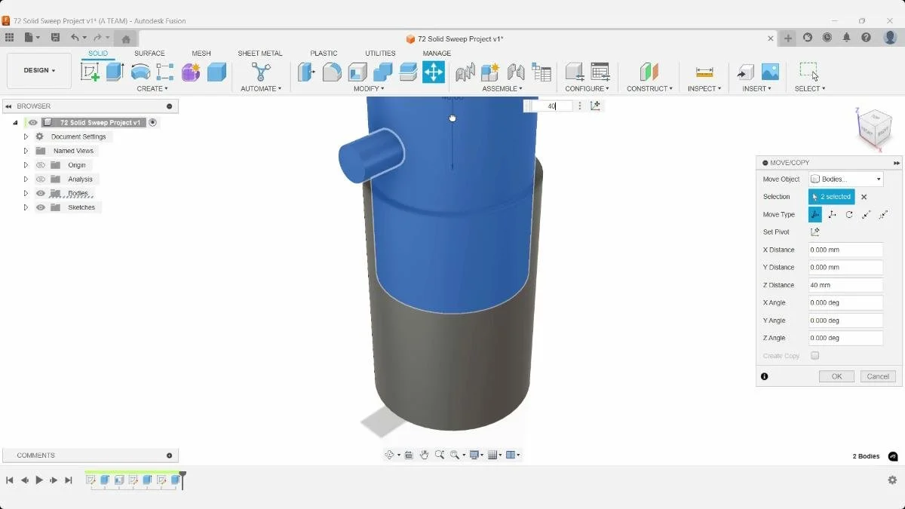Open the Modify dropdown menu
905x509 pixels.
click(x=369, y=89)
